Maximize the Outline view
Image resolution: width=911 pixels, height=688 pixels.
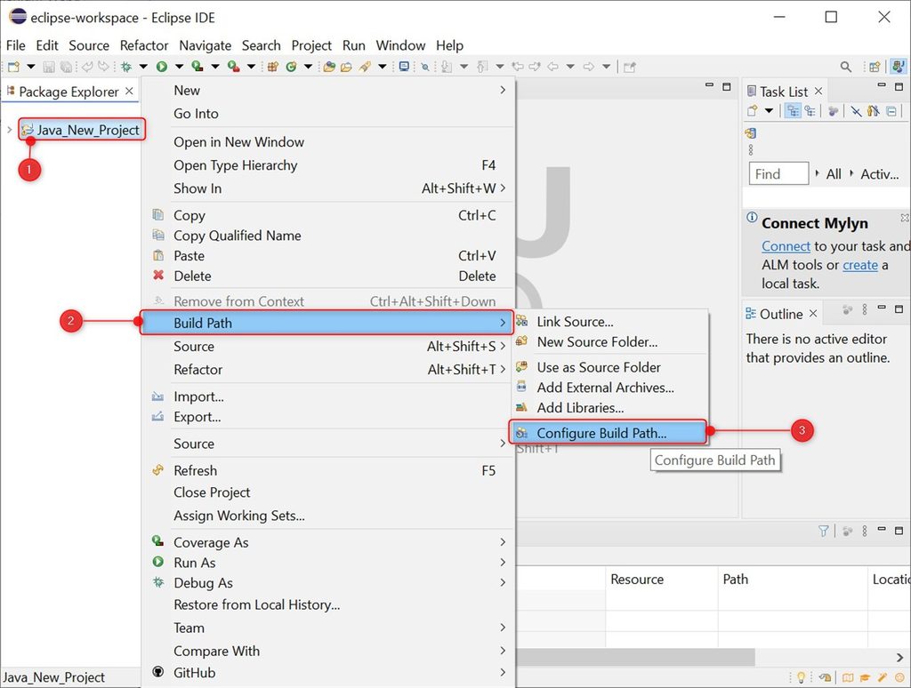coord(899,308)
